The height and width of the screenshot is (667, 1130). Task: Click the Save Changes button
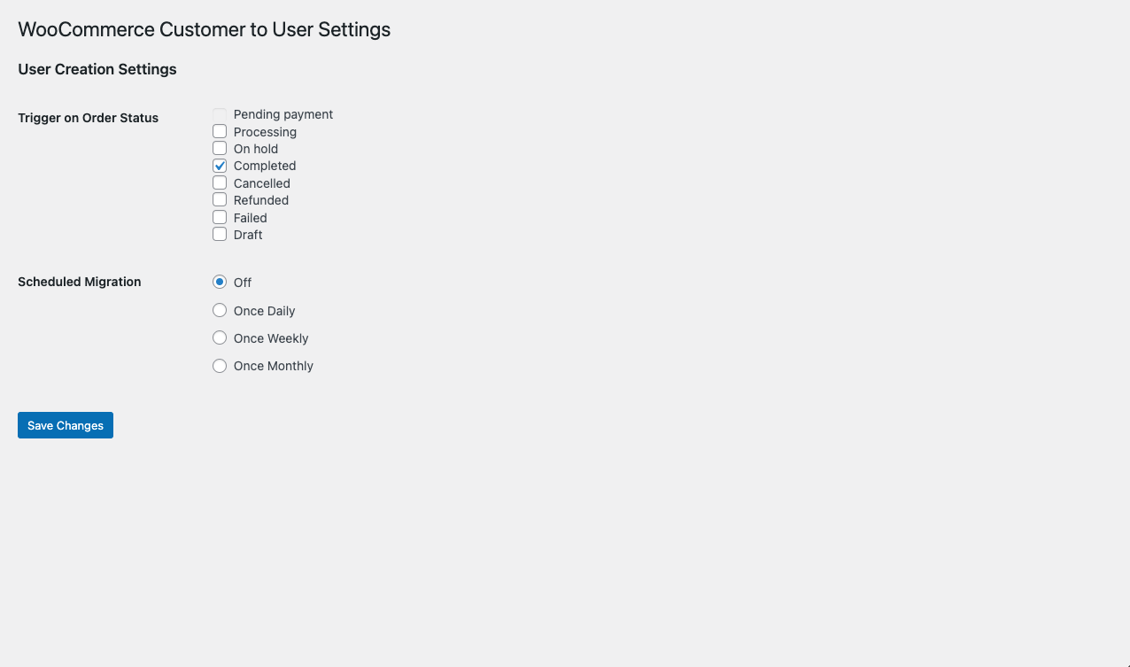(66, 425)
